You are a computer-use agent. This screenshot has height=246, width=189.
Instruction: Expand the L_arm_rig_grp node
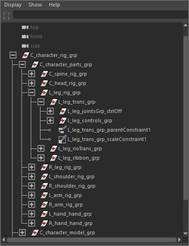[32, 195]
